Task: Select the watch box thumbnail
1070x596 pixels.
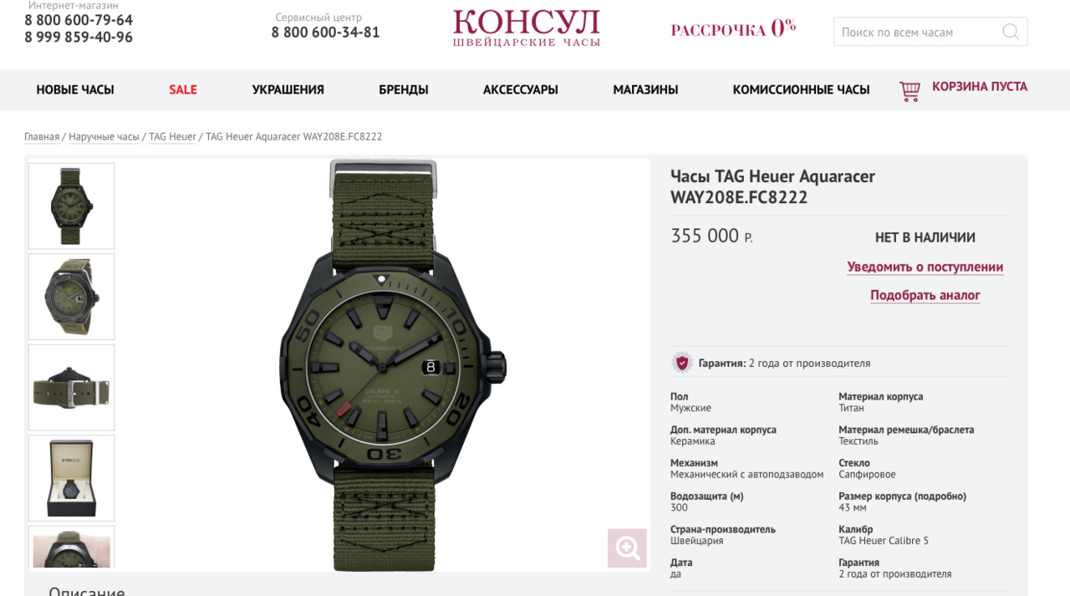Action: [x=72, y=478]
